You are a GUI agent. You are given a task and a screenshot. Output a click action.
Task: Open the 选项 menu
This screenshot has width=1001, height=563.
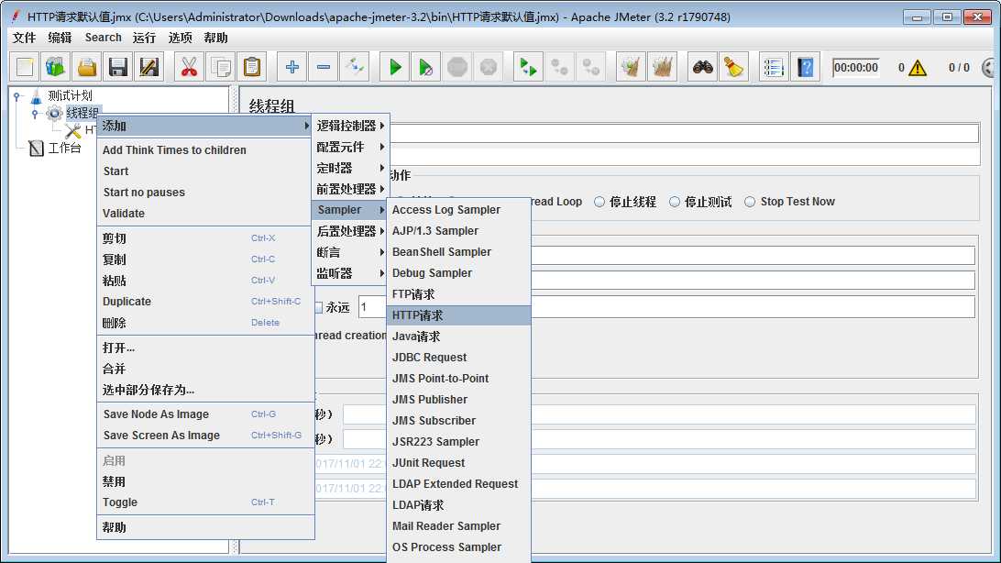click(180, 38)
